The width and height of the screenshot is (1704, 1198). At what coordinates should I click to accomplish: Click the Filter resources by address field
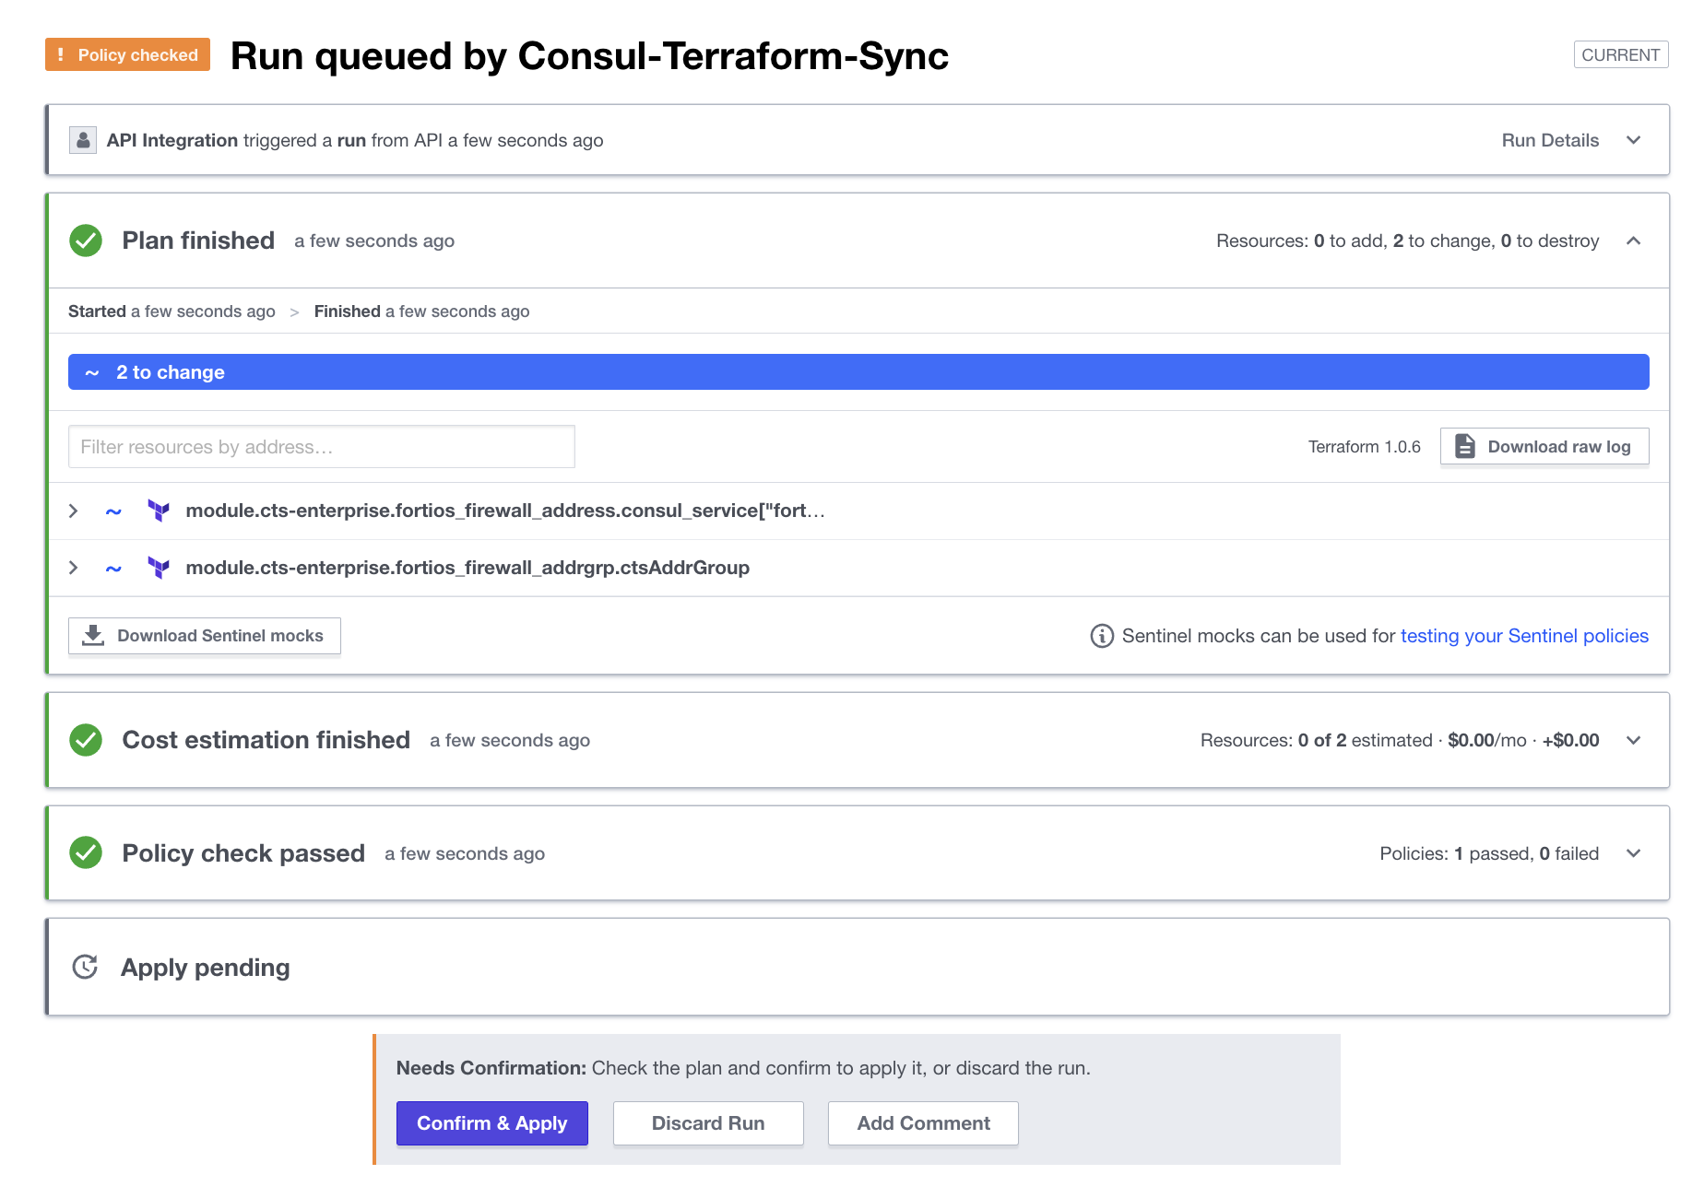tap(321, 447)
